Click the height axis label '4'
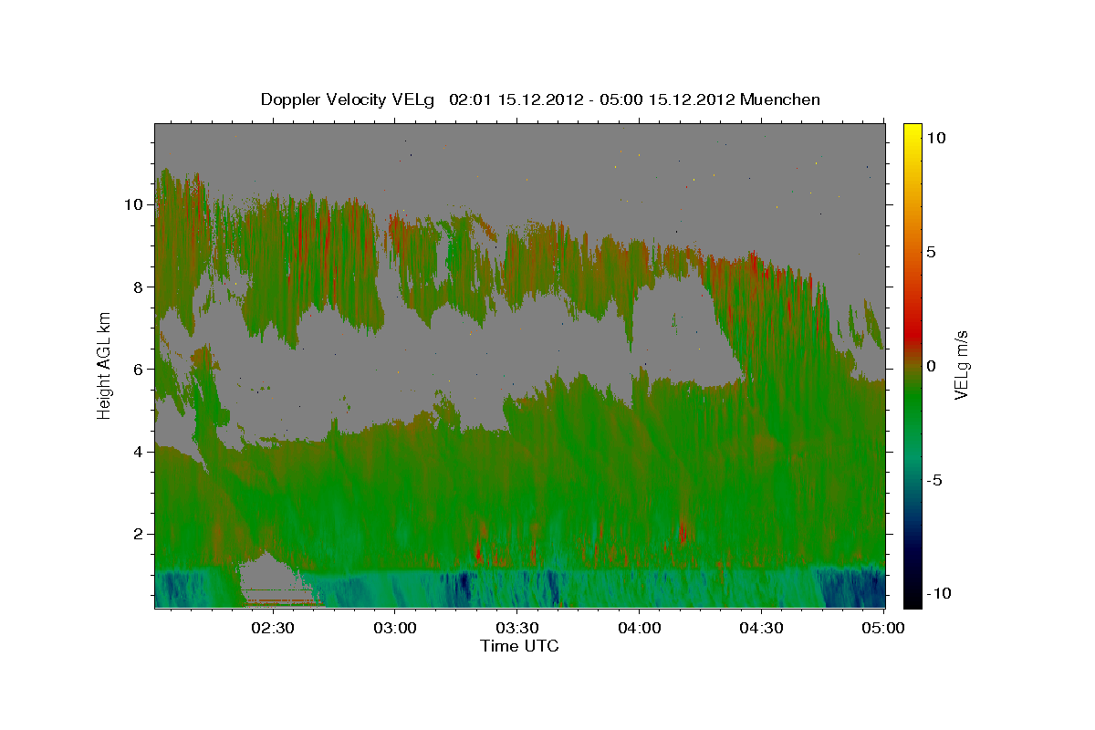This screenshot has width=1095, height=730. [138, 452]
